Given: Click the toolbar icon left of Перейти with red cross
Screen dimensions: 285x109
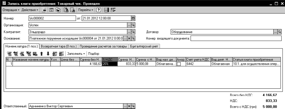Looking at the screenshot, I should point(73,10).
